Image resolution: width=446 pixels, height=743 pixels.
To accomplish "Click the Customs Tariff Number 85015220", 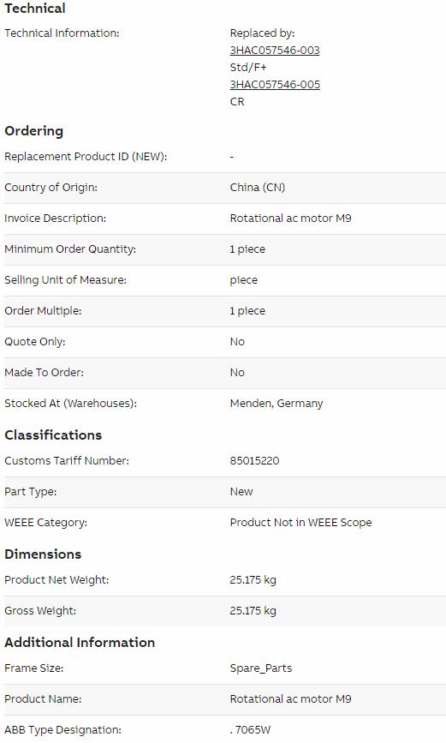I will pyautogui.click(x=255, y=460).
